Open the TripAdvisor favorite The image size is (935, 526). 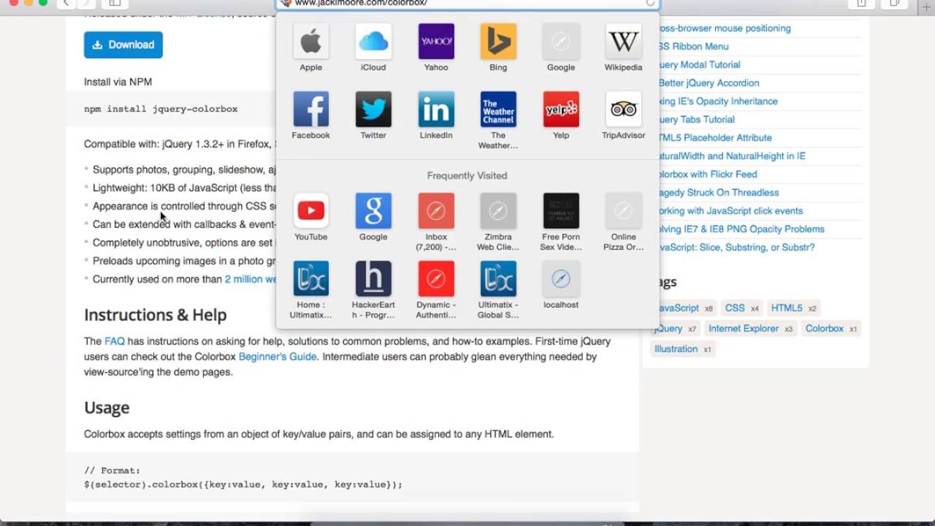[x=623, y=110]
